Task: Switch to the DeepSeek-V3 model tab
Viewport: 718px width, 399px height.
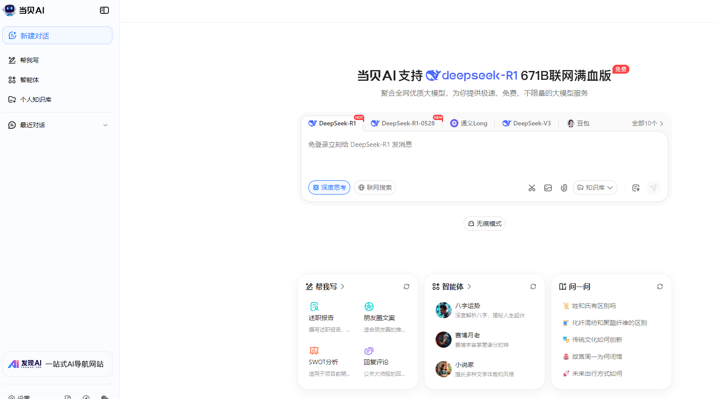Action: 527,123
